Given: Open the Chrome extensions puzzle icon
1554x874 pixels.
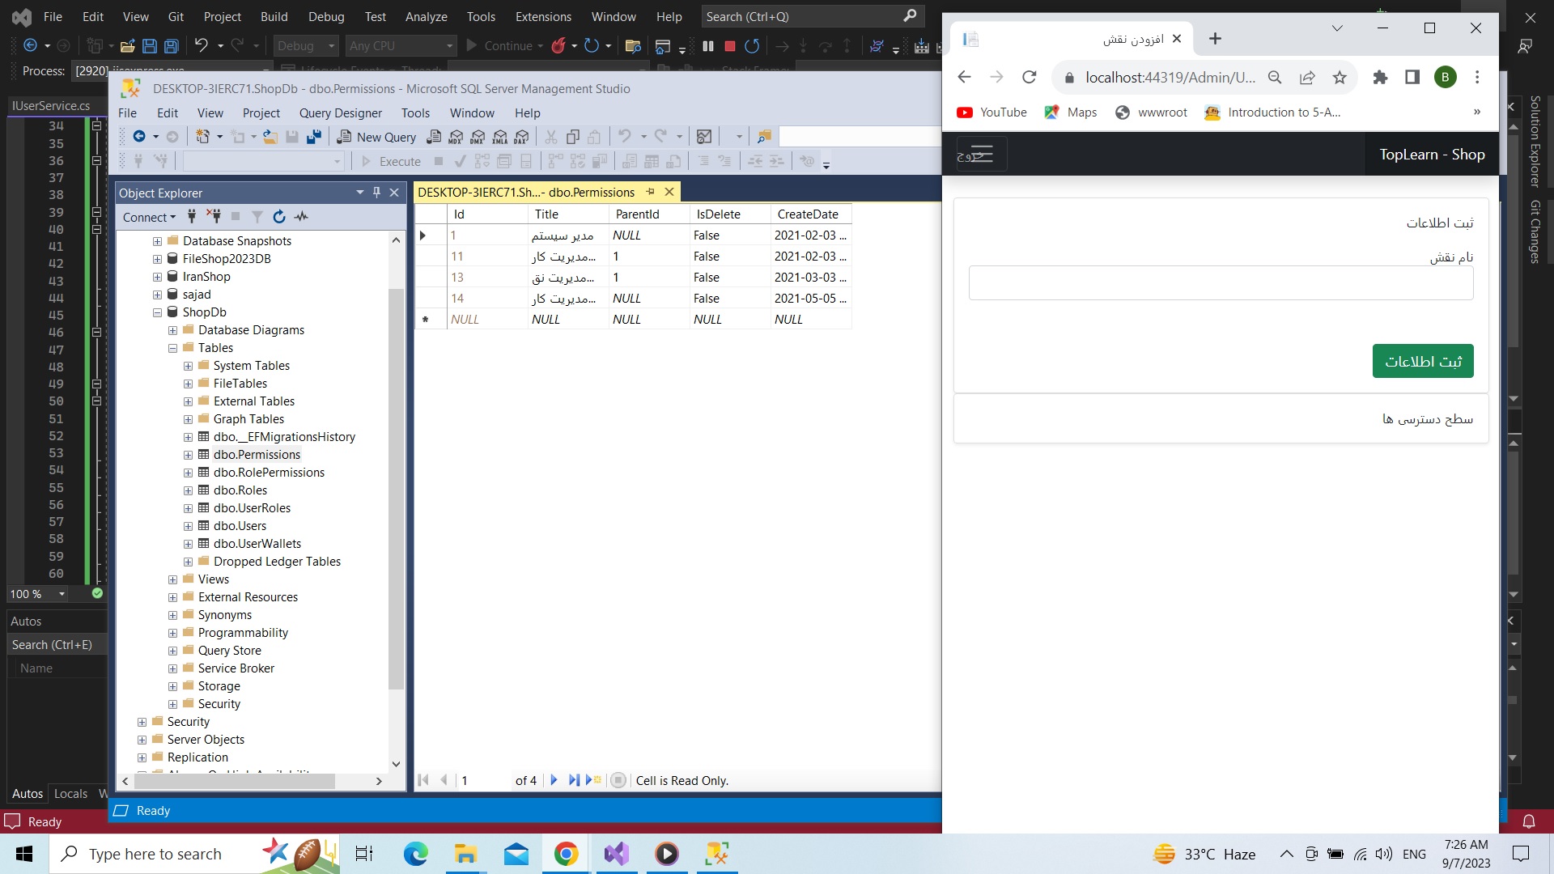Looking at the screenshot, I should point(1380,78).
